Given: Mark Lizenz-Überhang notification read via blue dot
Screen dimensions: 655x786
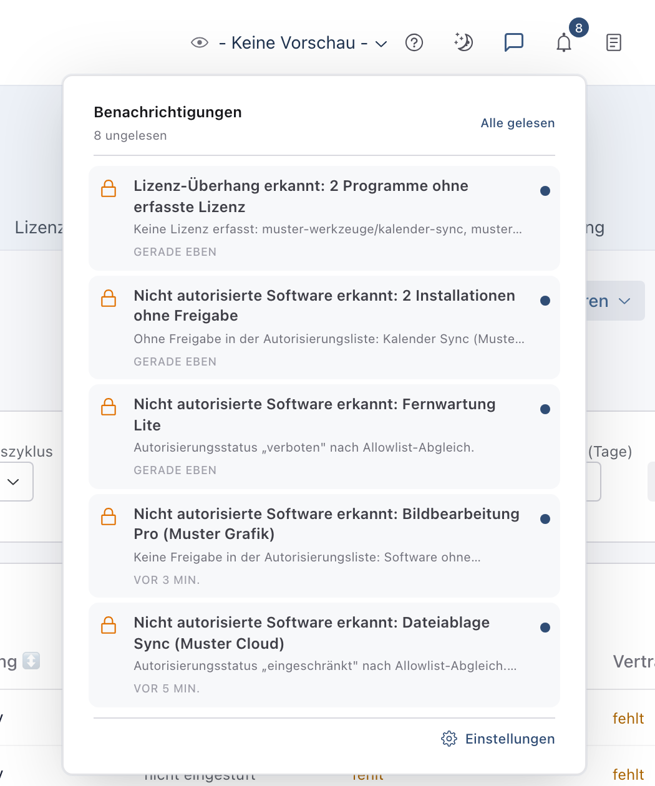Looking at the screenshot, I should point(545,191).
